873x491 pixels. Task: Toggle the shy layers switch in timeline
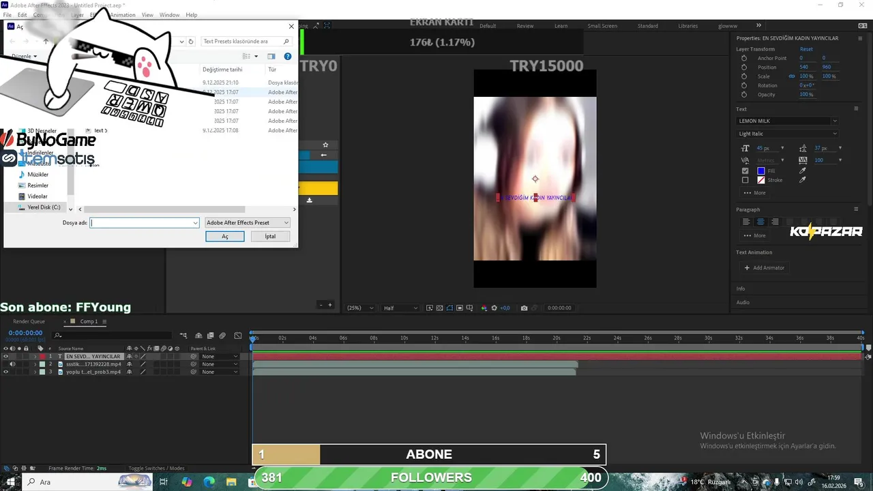[198, 336]
